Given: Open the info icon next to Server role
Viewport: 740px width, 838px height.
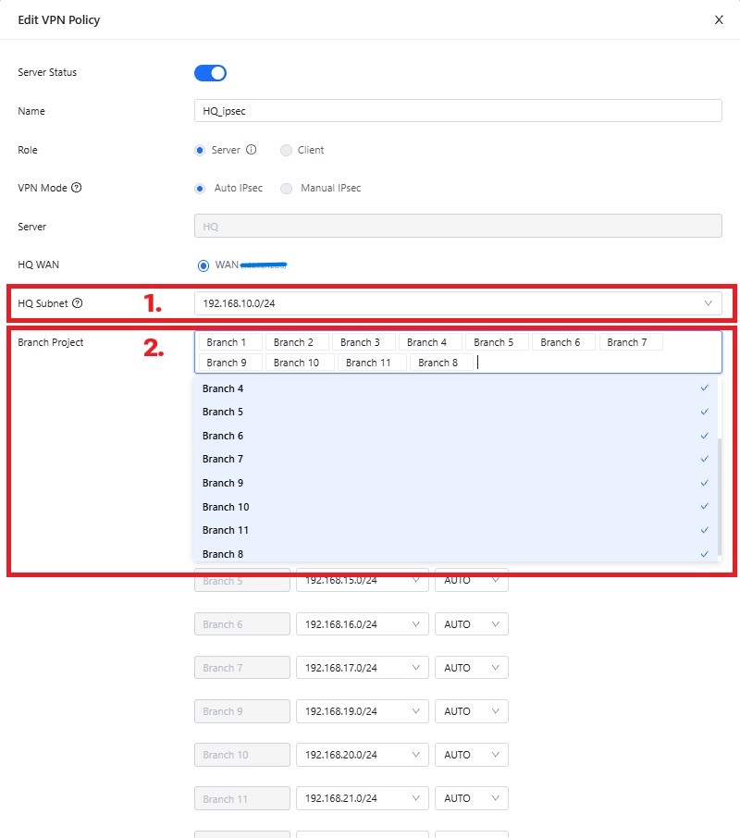Looking at the screenshot, I should point(251,150).
